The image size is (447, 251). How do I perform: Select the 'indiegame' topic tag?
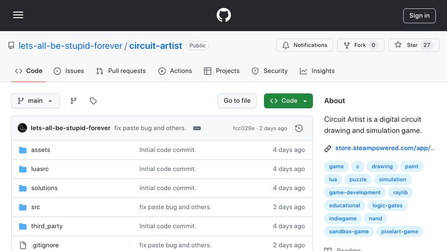343,218
